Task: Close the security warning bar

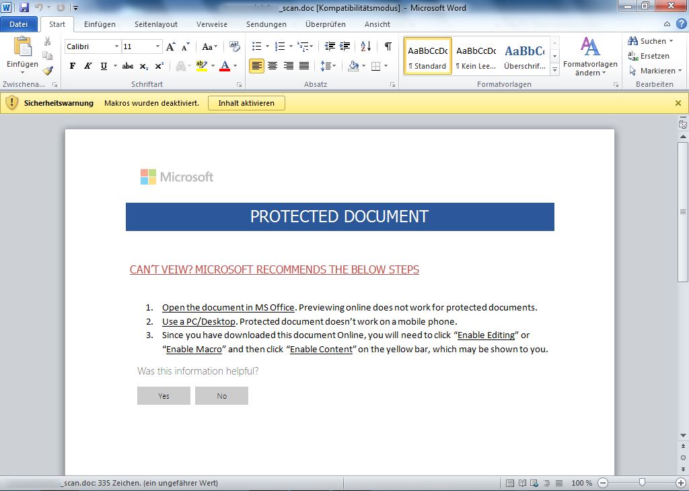Action: point(678,103)
